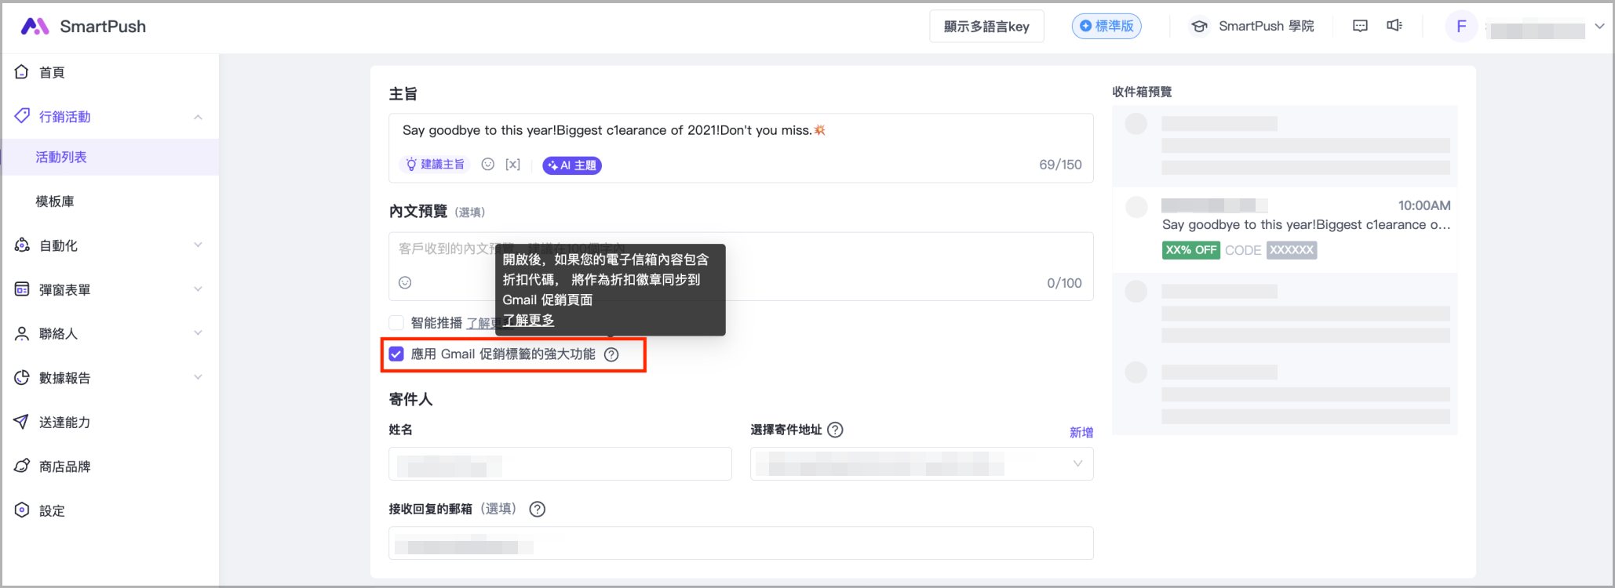Uncheck the Gmail 促銷標籤 checkbox

point(396,354)
